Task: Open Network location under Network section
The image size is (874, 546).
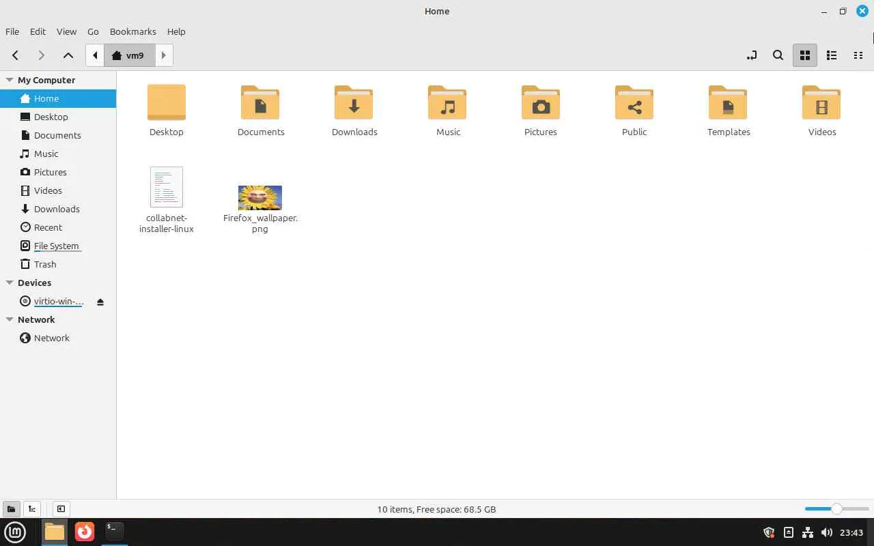Action: pos(58,338)
